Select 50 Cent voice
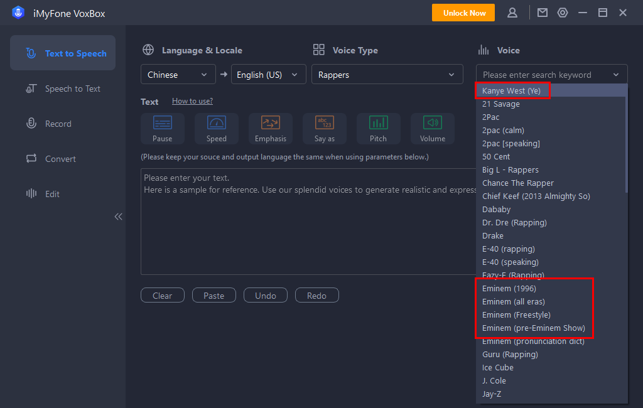Image resolution: width=643 pixels, height=408 pixels. click(x=551, y=156)
